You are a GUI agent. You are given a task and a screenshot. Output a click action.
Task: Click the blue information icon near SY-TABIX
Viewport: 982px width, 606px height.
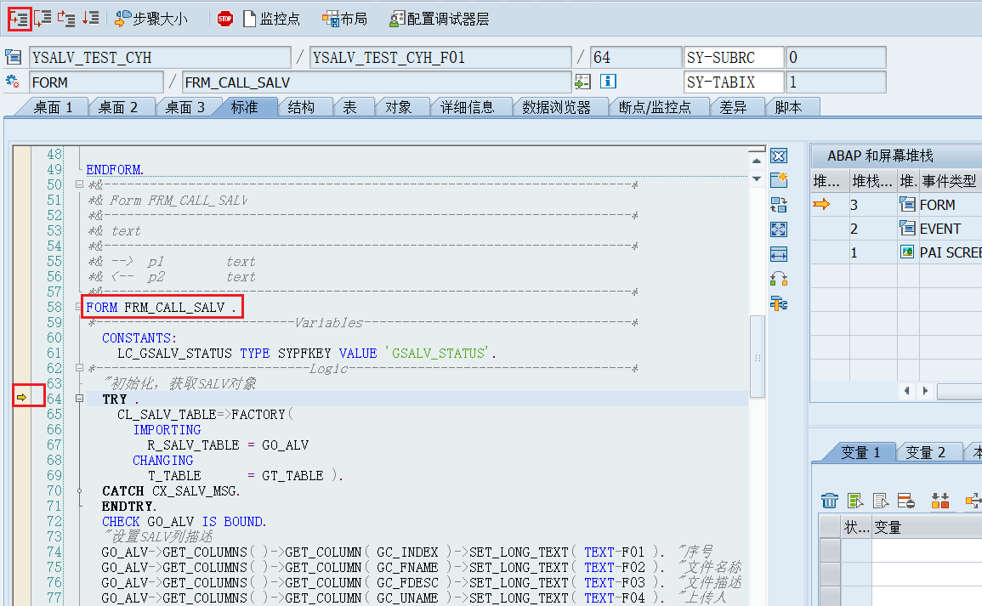pyautogui.click(x=608, y=82)
